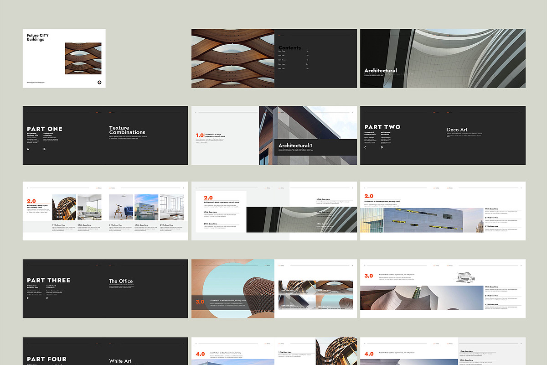Viewport: 547px width, 365px height.
Task: Open the Future CITY Buildings cover slide
Action: pyautogui.click(x=64, y=58)
